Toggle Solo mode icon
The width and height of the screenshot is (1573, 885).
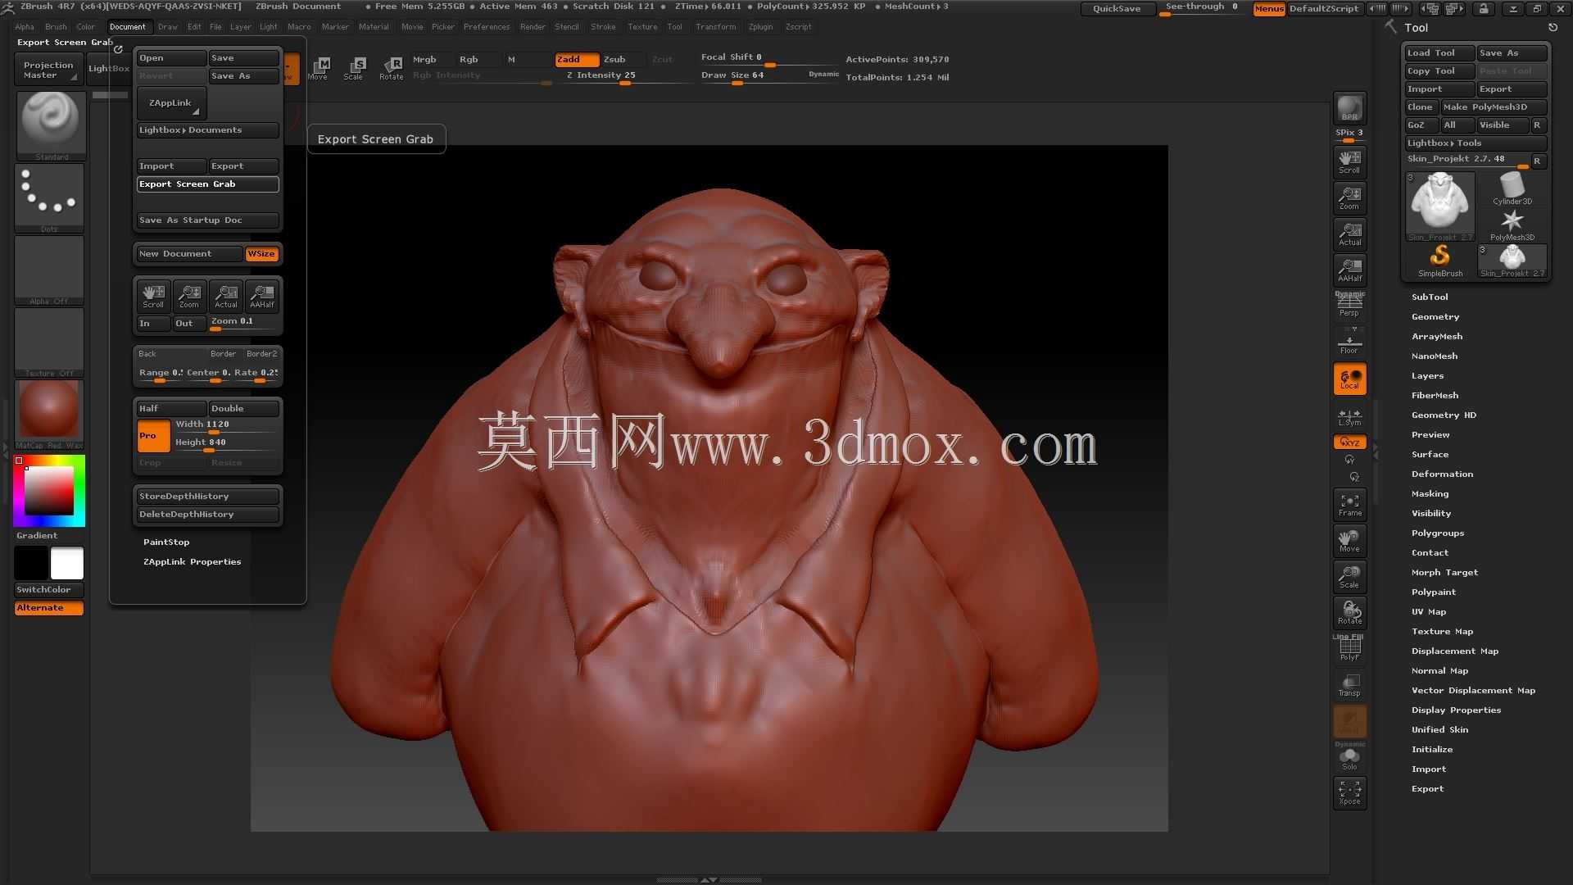(1349, 758)
